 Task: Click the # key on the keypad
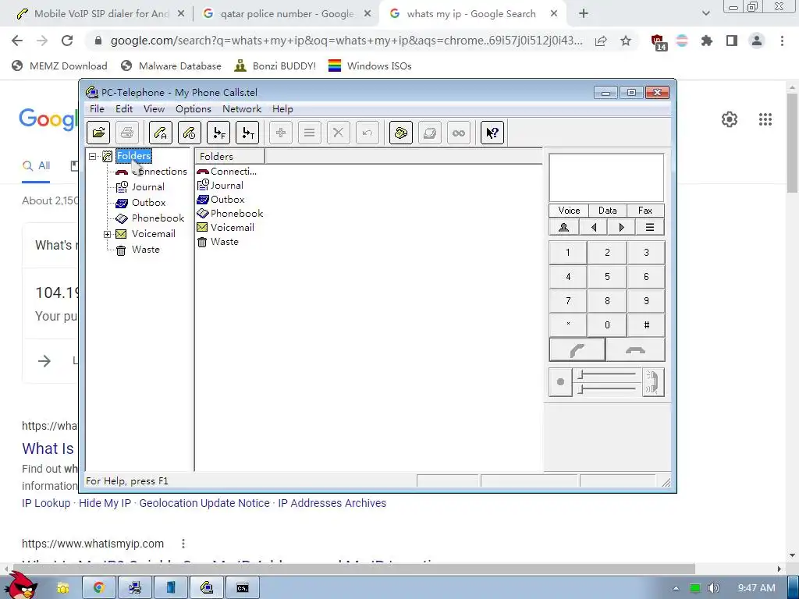pyautogui.click(x=646, y=325)
